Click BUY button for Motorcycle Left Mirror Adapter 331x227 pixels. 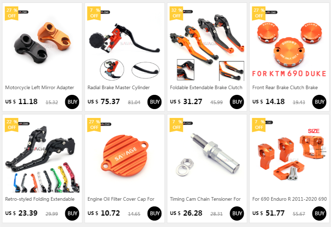click(72, 102)
